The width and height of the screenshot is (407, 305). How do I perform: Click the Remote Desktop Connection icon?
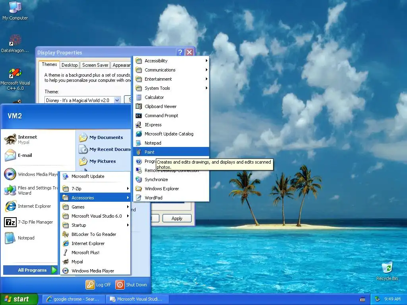tap(139, 170)
